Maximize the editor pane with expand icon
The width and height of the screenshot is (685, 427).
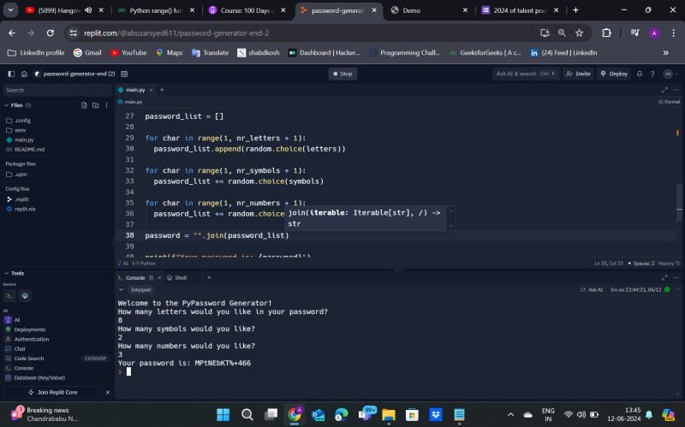tap(664, 89)
